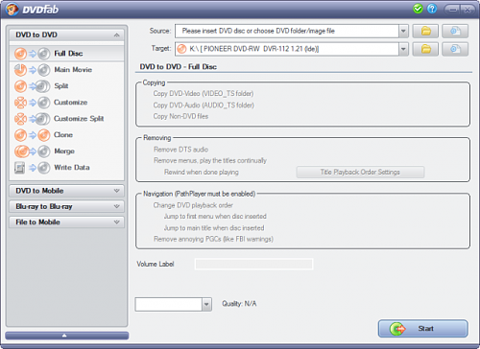The image size is (480, 349).
Task: Select Jump to first menu when disc inserted
Action: [x=215, y=217]
